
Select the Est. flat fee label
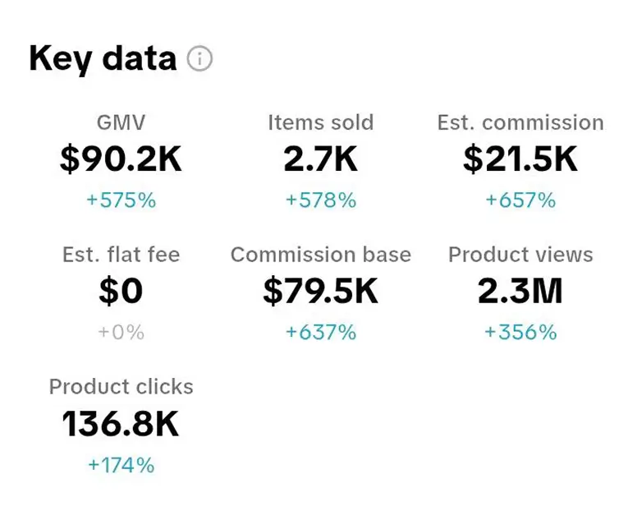pos(121,255)
